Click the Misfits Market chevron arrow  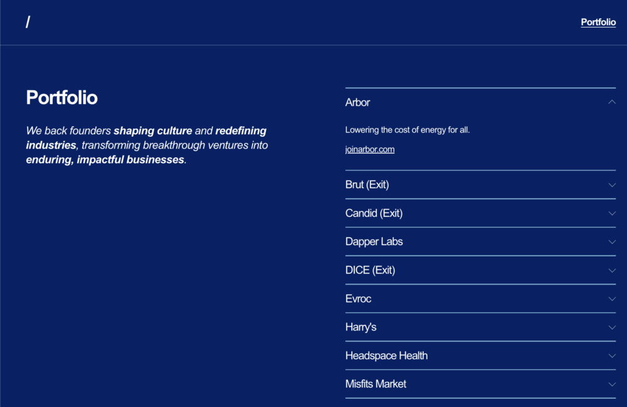tap(612, 384)
